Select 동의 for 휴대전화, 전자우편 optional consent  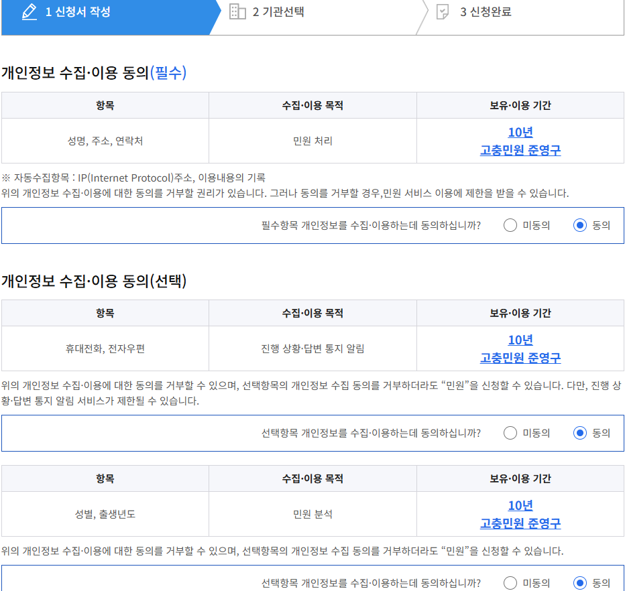580,433
